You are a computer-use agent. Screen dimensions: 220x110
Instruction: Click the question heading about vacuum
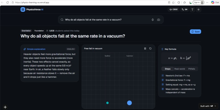tap(73, 36)
